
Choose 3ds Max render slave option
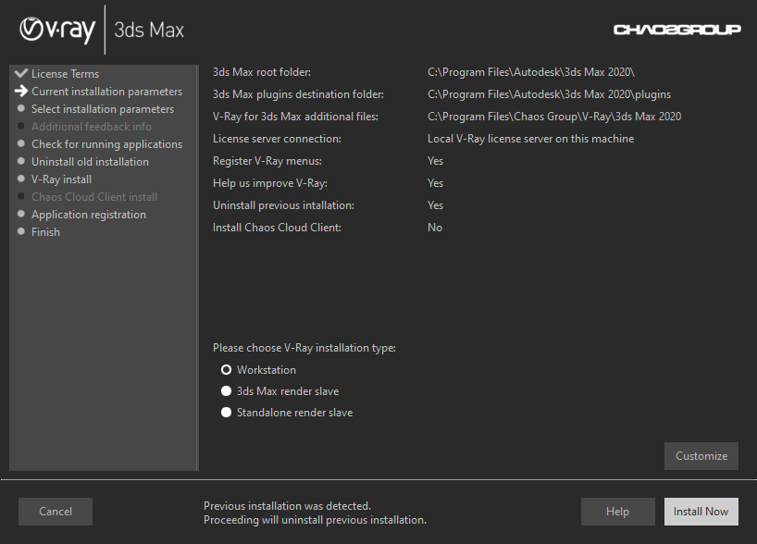[227, 390]
